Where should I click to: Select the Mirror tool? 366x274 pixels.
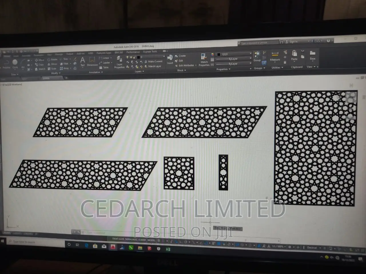[53, 64]
